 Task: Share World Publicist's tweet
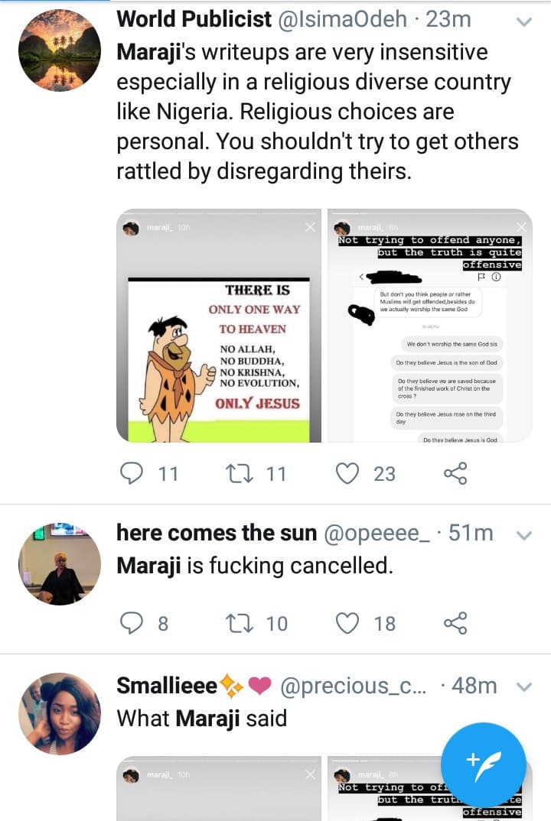455,474
